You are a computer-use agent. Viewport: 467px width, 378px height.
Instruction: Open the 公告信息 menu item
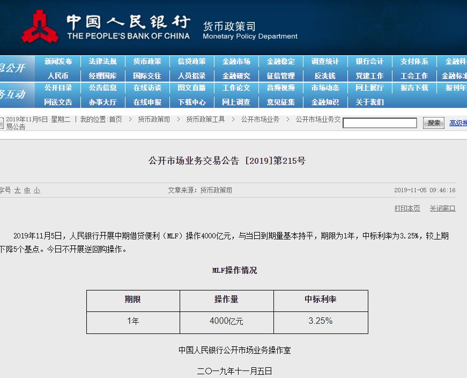pos(102,88)
